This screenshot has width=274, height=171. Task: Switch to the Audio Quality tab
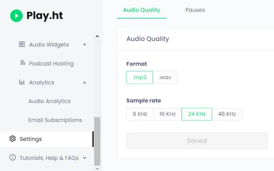(x=142, y=10)
